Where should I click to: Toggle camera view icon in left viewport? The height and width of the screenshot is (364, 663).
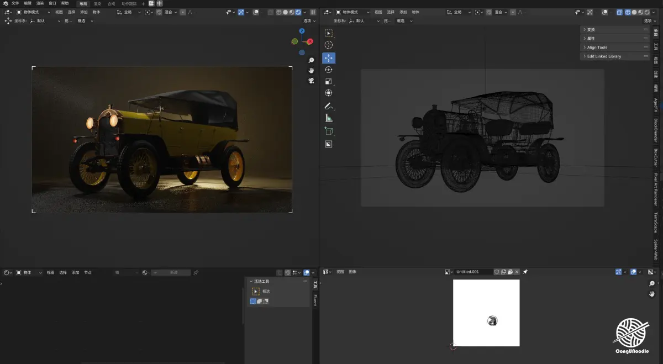click(x=312, y=81)
